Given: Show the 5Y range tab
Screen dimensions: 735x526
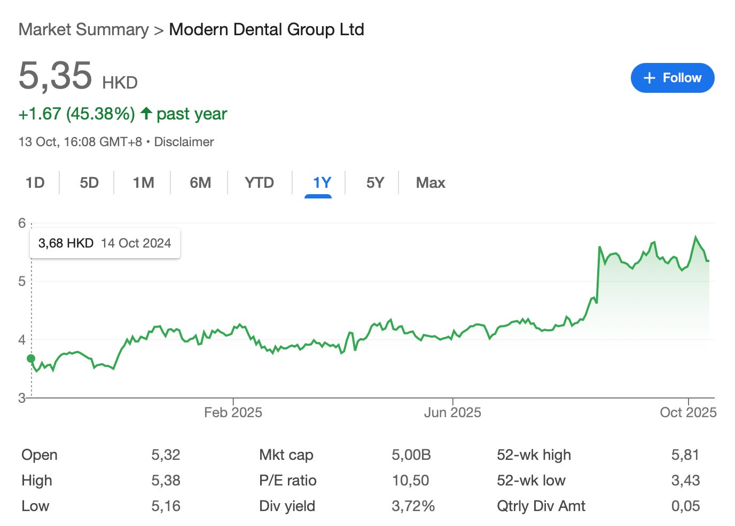Looking at the screenshot, I should pyautogui.click(x=375, y=183).
